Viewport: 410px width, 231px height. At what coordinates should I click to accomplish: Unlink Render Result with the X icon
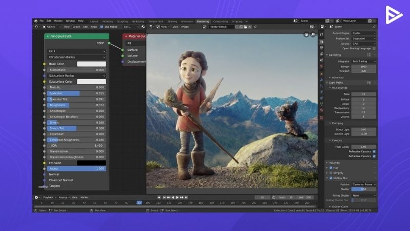[x=250, y=27]
